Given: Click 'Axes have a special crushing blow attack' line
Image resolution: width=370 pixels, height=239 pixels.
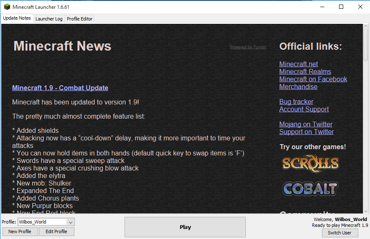Looking at the screenshot, I should pyautogui.click(x=75, y=168).
